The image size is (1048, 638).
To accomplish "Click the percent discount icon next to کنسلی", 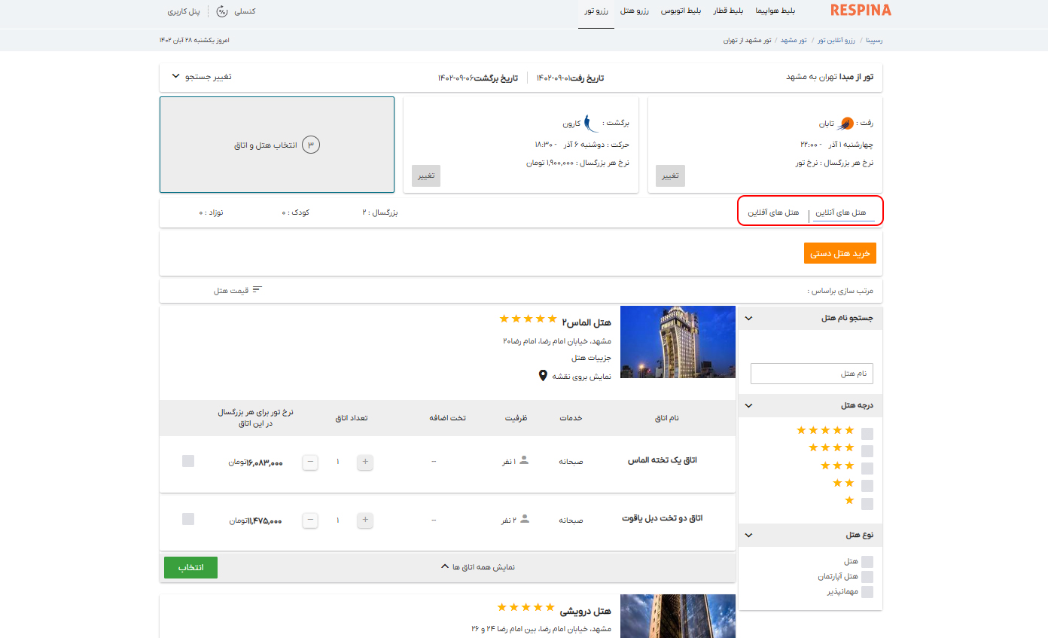I will (223, 11).
